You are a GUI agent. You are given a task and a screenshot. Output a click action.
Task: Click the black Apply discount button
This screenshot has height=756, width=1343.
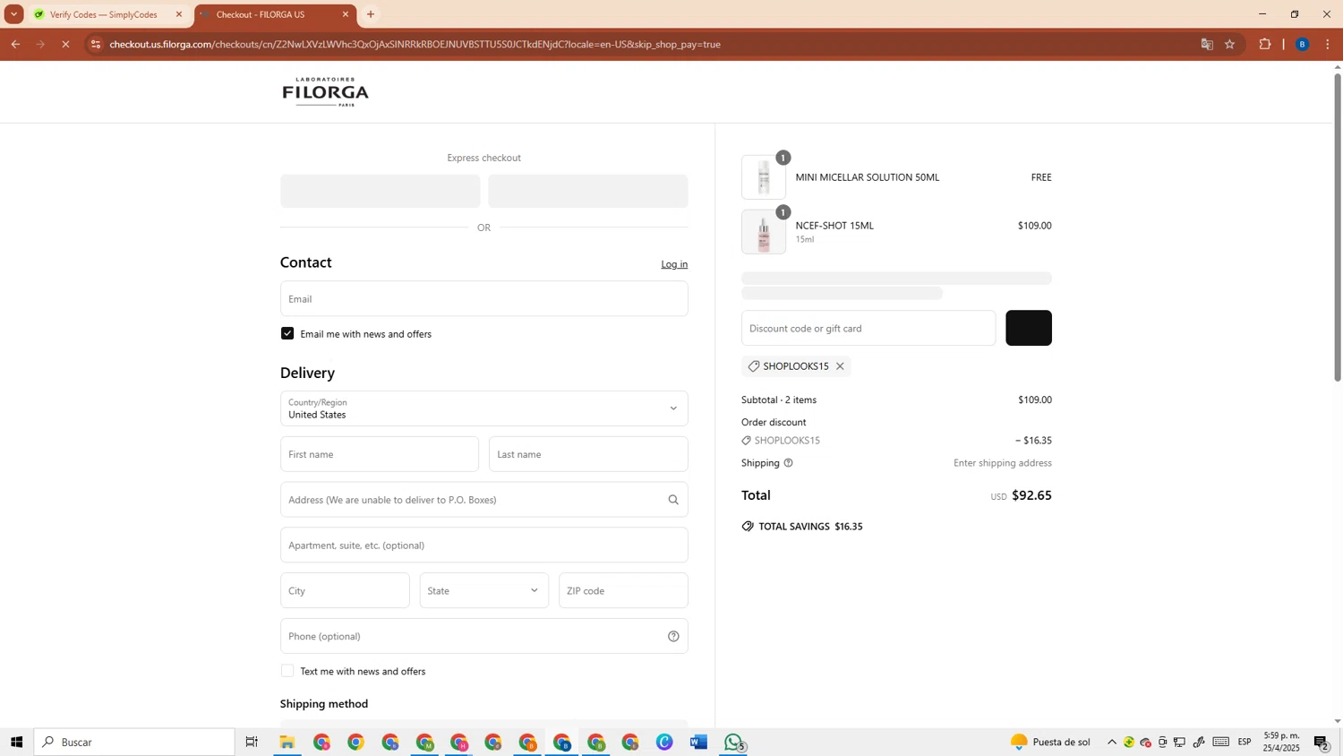(1029, 328)
